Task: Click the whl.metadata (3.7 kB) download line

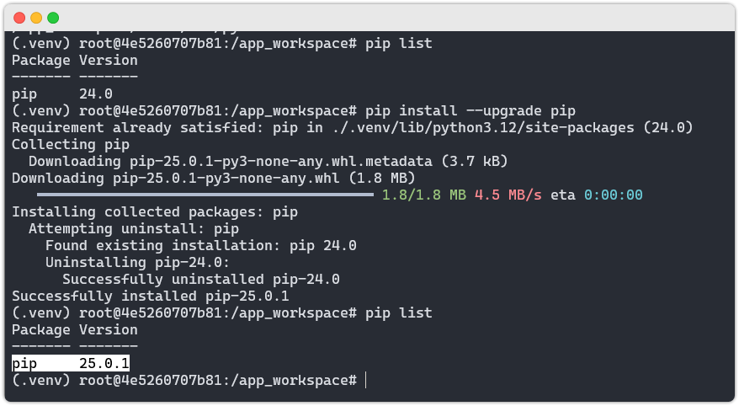Action: [268, 161]
